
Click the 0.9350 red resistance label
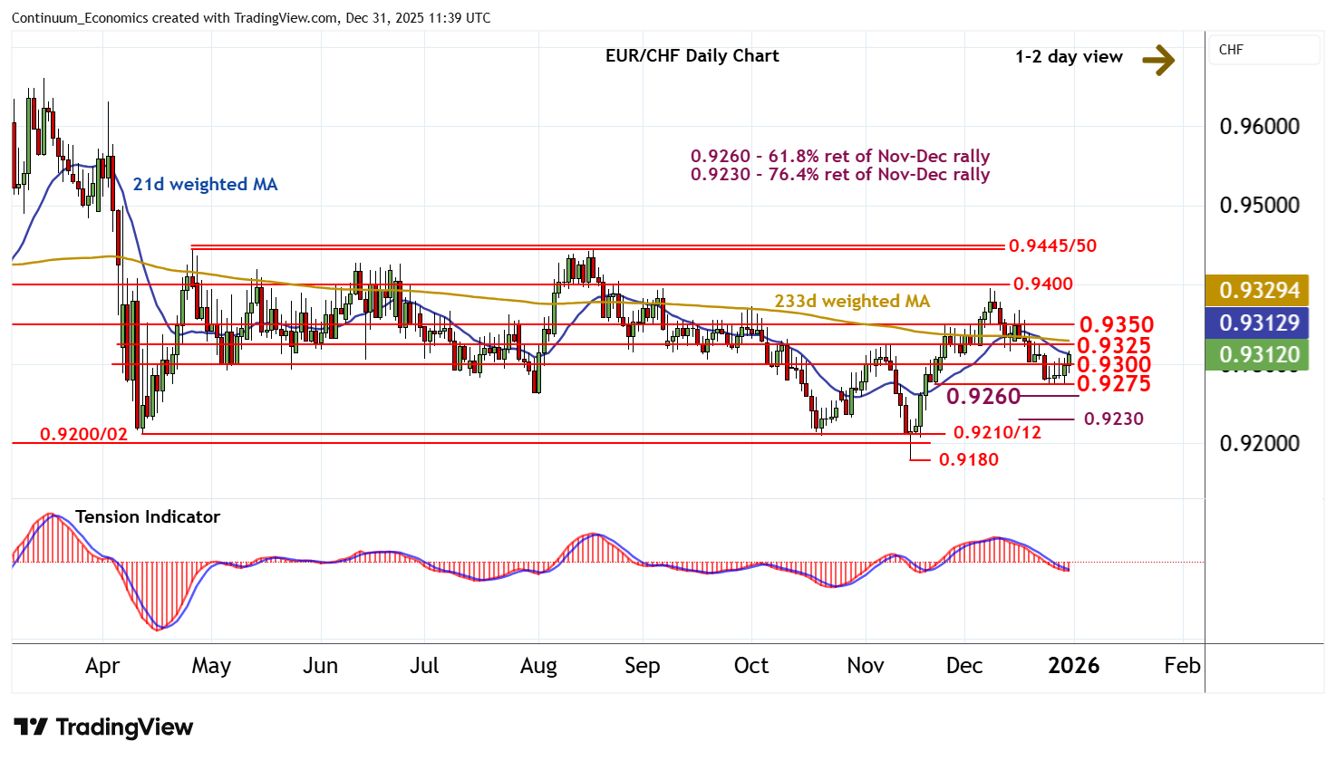(1115, 324)
